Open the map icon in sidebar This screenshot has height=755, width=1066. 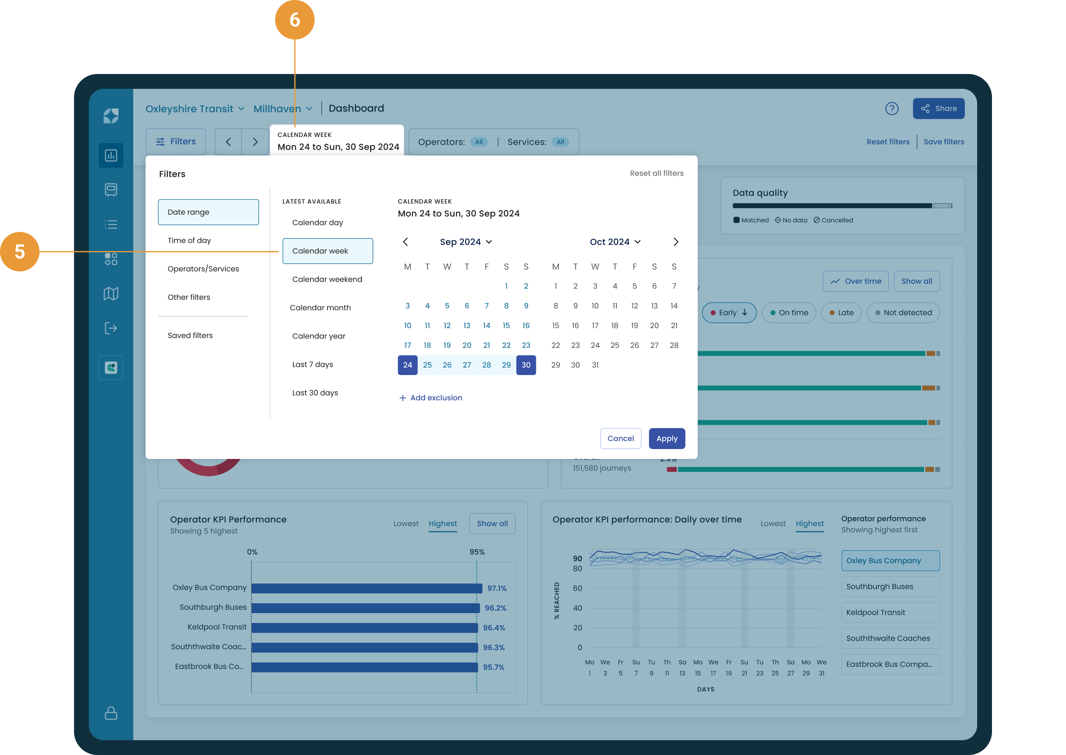click(111, 293)
